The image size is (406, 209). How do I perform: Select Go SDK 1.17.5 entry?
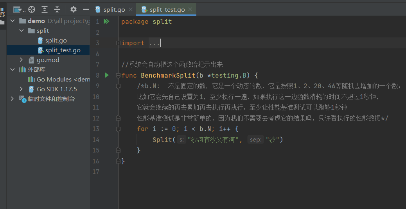tap(57, 89)
